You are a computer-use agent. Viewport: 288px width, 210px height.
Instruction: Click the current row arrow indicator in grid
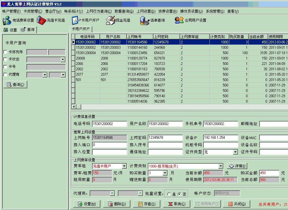point(73,42)
